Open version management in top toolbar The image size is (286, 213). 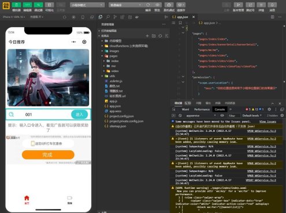tap(238, 5)
